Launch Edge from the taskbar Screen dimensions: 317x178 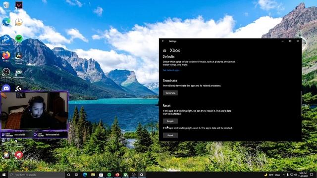85,175
